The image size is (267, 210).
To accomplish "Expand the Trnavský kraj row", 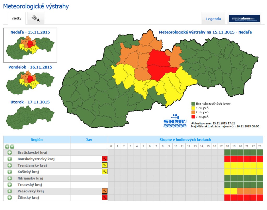I will point(10,185).
